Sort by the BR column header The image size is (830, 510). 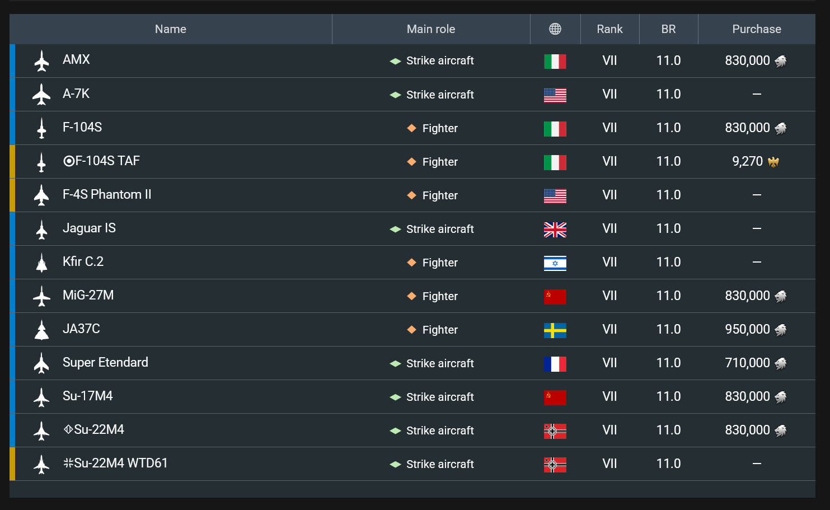tap(668, 29)
